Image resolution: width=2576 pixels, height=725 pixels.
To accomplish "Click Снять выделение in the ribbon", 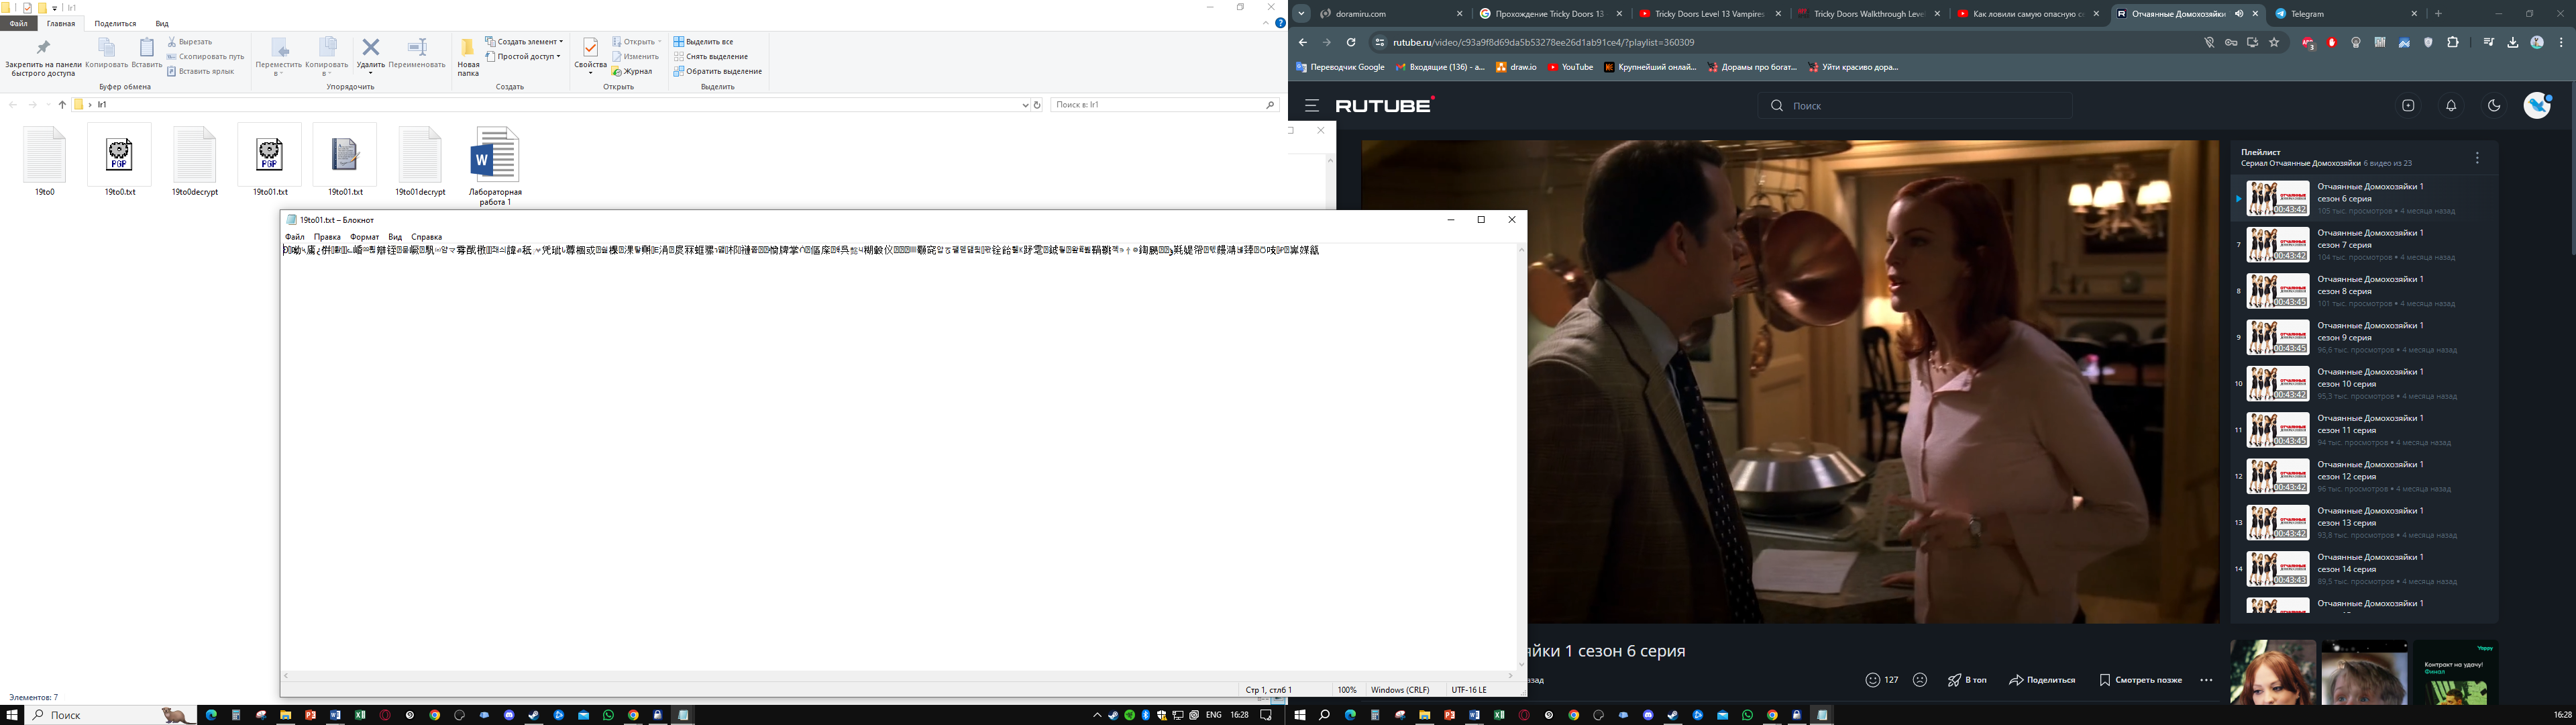I will tap(711, 57).
